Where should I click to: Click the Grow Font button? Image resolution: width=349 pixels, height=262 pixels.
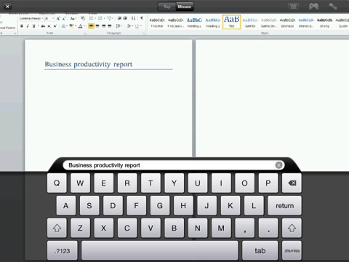(x=58, y=18)
